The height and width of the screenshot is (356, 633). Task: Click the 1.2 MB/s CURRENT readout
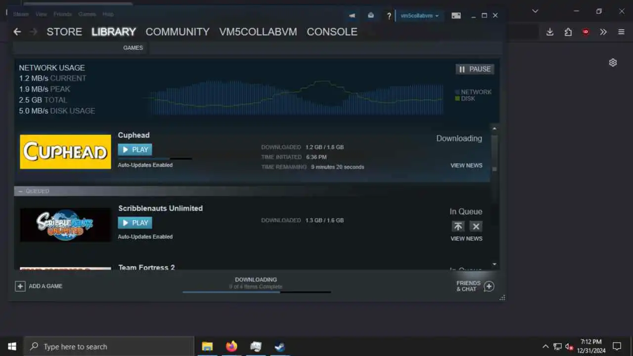click(x=52, y=78)
